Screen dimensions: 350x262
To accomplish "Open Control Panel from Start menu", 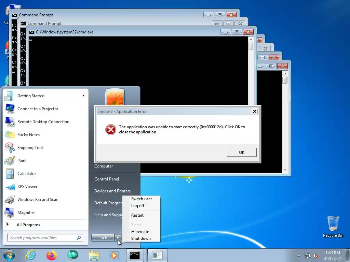I will (107, 179).
